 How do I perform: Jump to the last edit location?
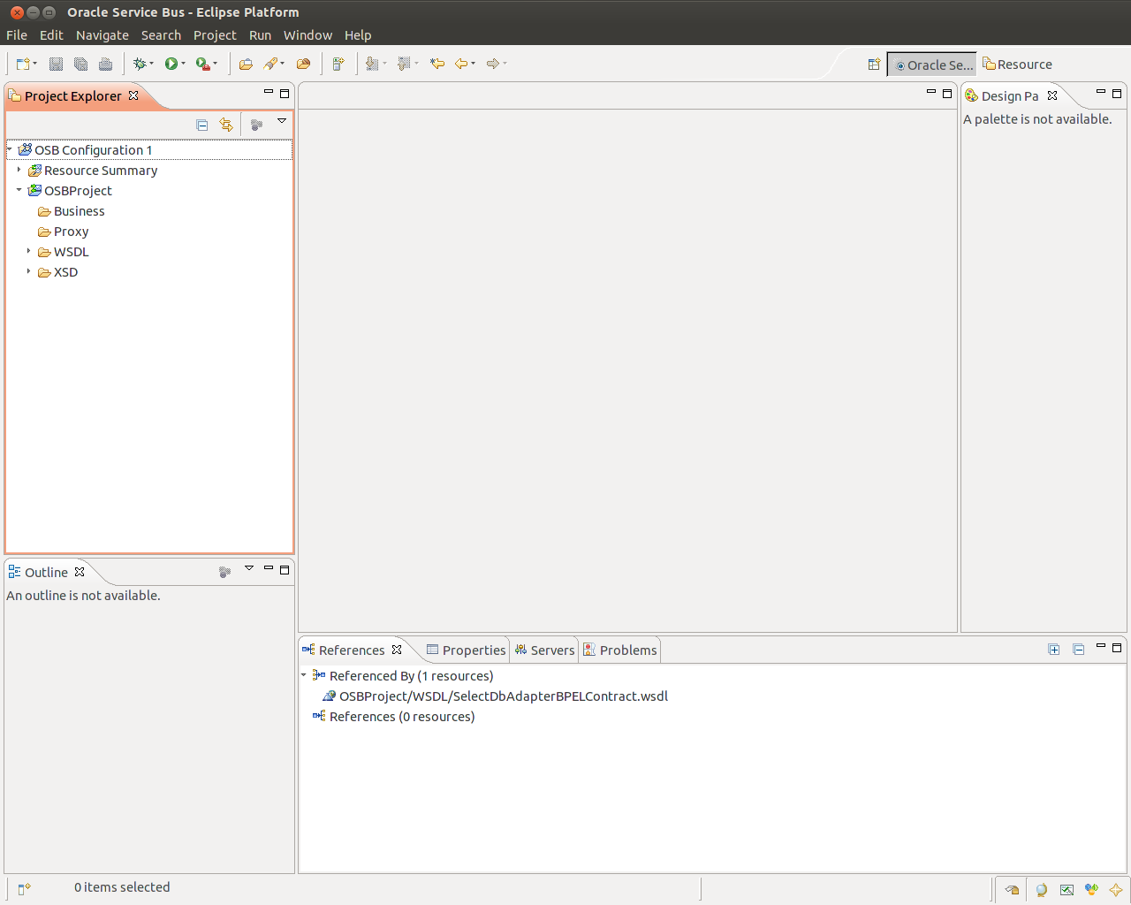point(436,64)
